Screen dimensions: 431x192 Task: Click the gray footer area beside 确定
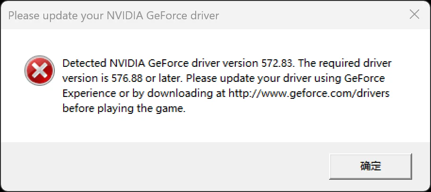click(x=165, y=166)
